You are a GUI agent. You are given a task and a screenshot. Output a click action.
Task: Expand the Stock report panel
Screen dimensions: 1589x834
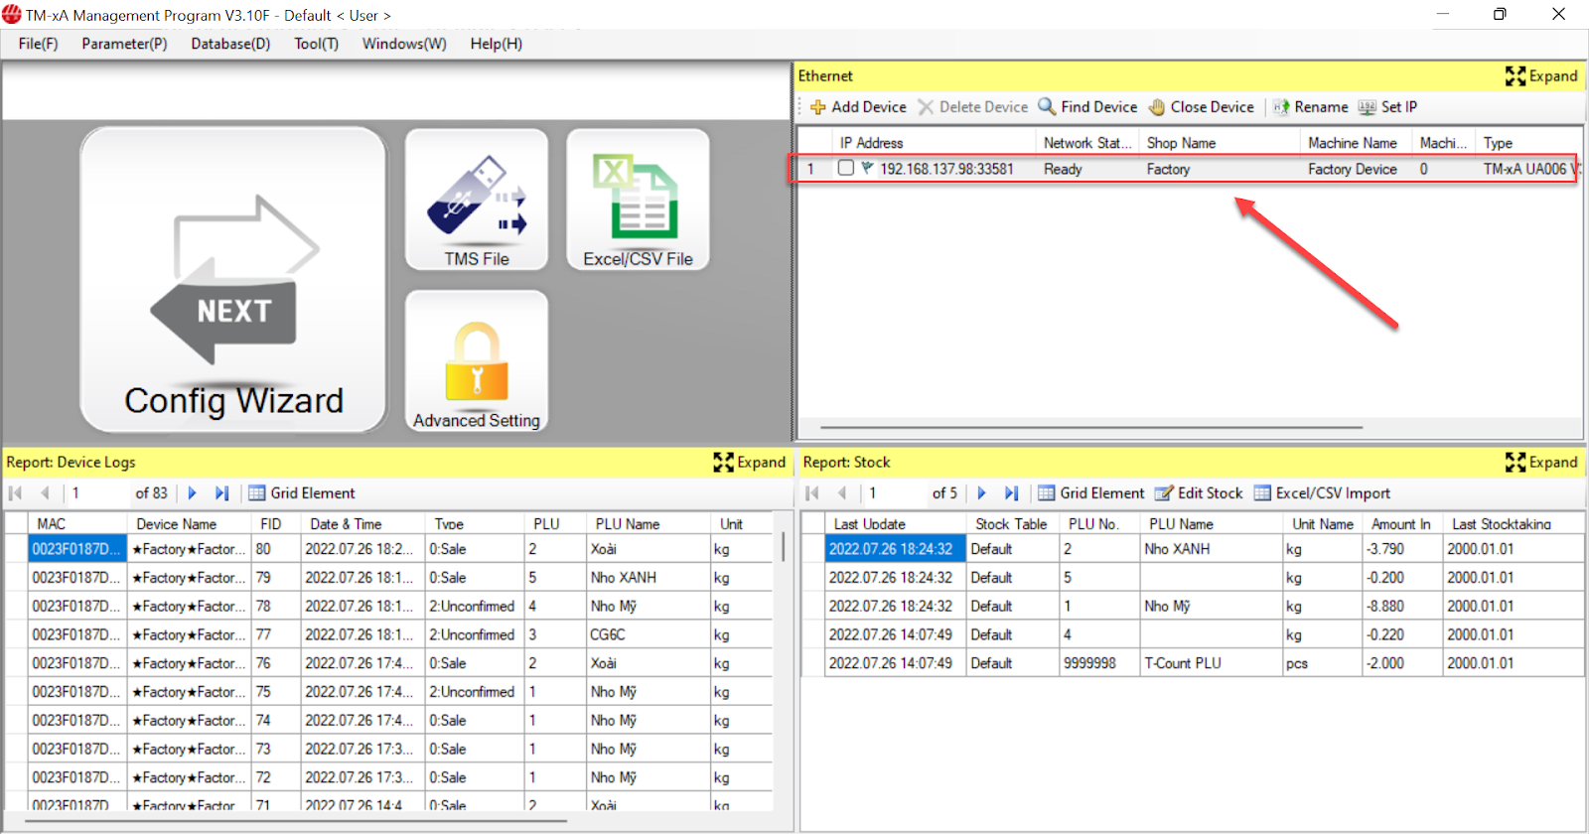[x=1541, y=463]
